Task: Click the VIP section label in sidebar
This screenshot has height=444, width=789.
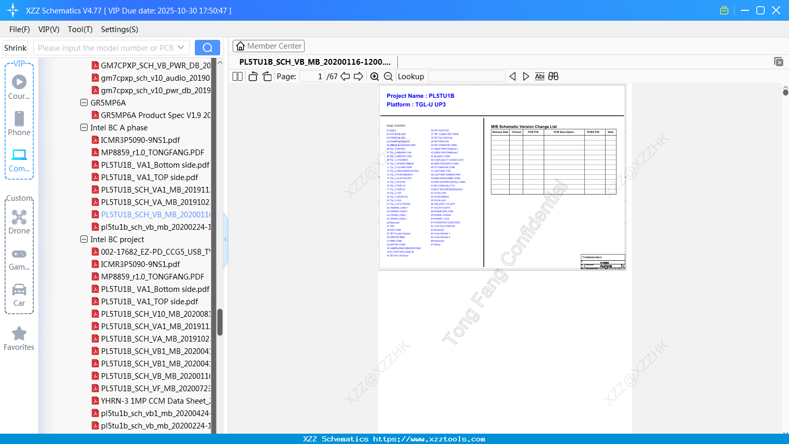Action: click(19, 63)
